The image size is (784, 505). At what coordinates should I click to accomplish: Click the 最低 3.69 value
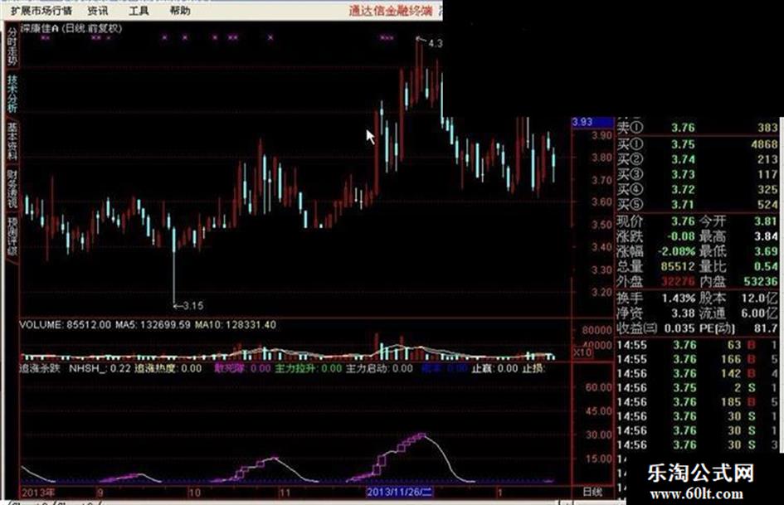[738, 251]
